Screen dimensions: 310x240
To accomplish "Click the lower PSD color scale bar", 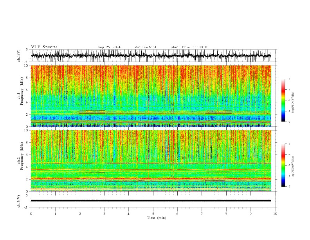I will (283, 165).
